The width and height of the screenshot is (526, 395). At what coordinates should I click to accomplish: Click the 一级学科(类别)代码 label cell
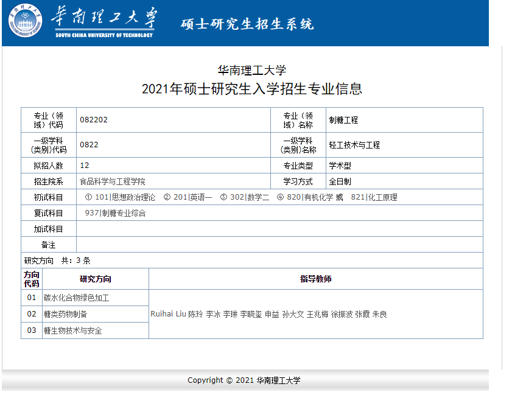pos(49,145)
